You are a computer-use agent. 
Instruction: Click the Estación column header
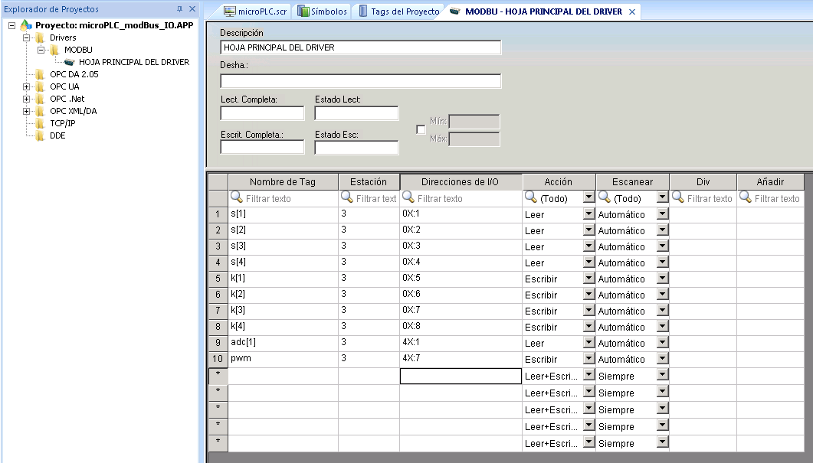(369, 182)
